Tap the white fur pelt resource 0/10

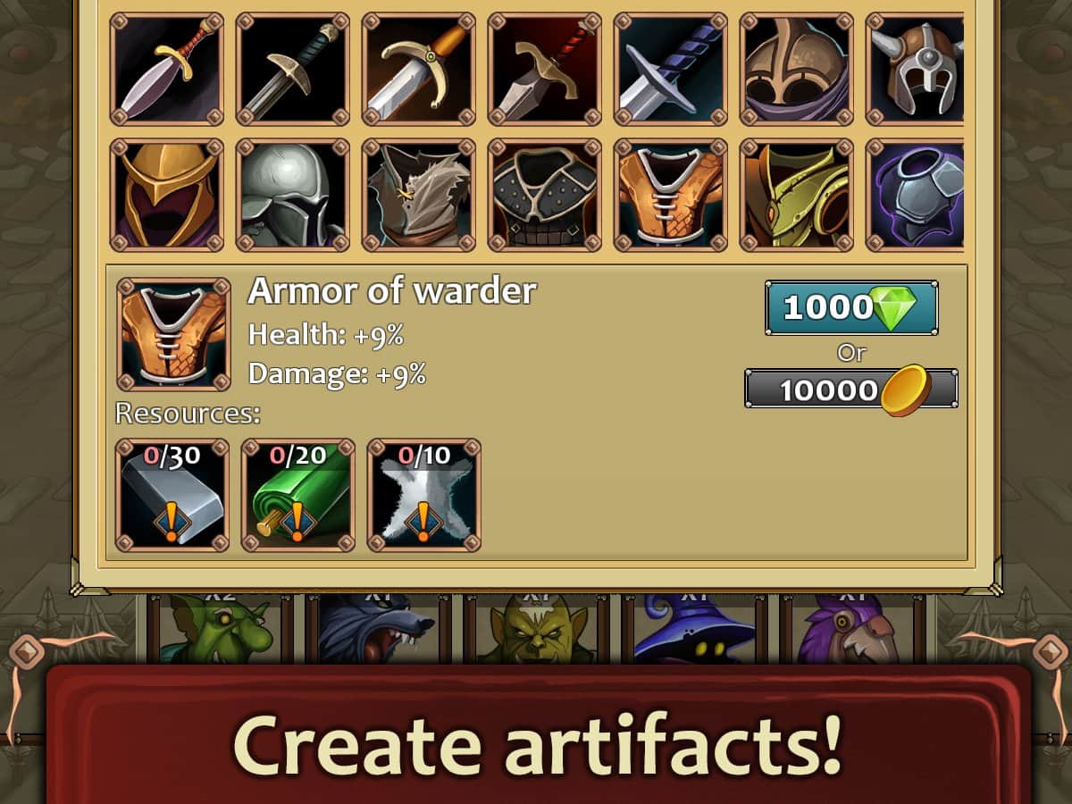point(424,495)
